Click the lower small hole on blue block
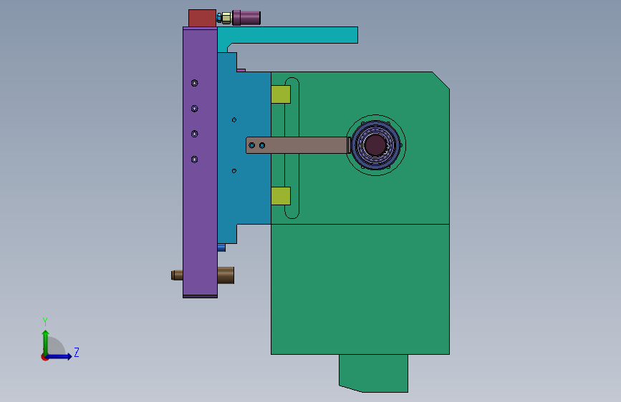This screenshot has width=621, height=402. pyautogui.click(x=234, y=171)
